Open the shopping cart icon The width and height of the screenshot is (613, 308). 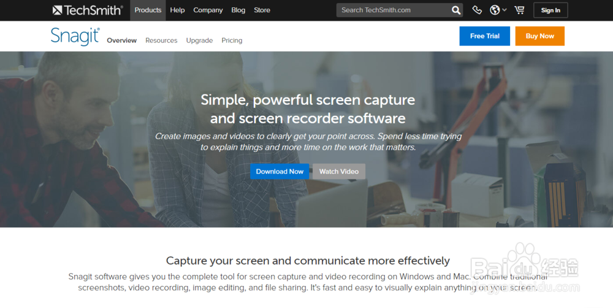[520, 10]
